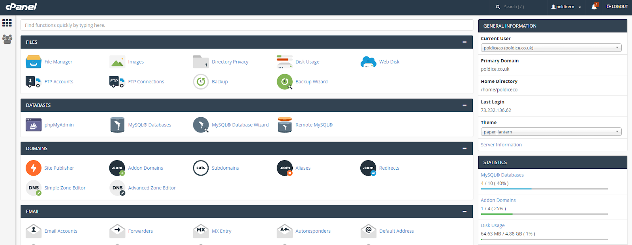Click the top Search field

[519, 7]
